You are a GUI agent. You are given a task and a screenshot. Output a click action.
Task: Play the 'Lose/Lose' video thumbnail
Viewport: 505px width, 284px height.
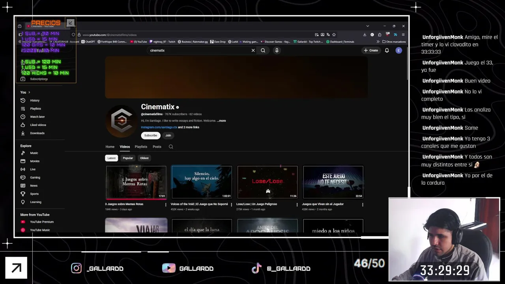[267, 182]
